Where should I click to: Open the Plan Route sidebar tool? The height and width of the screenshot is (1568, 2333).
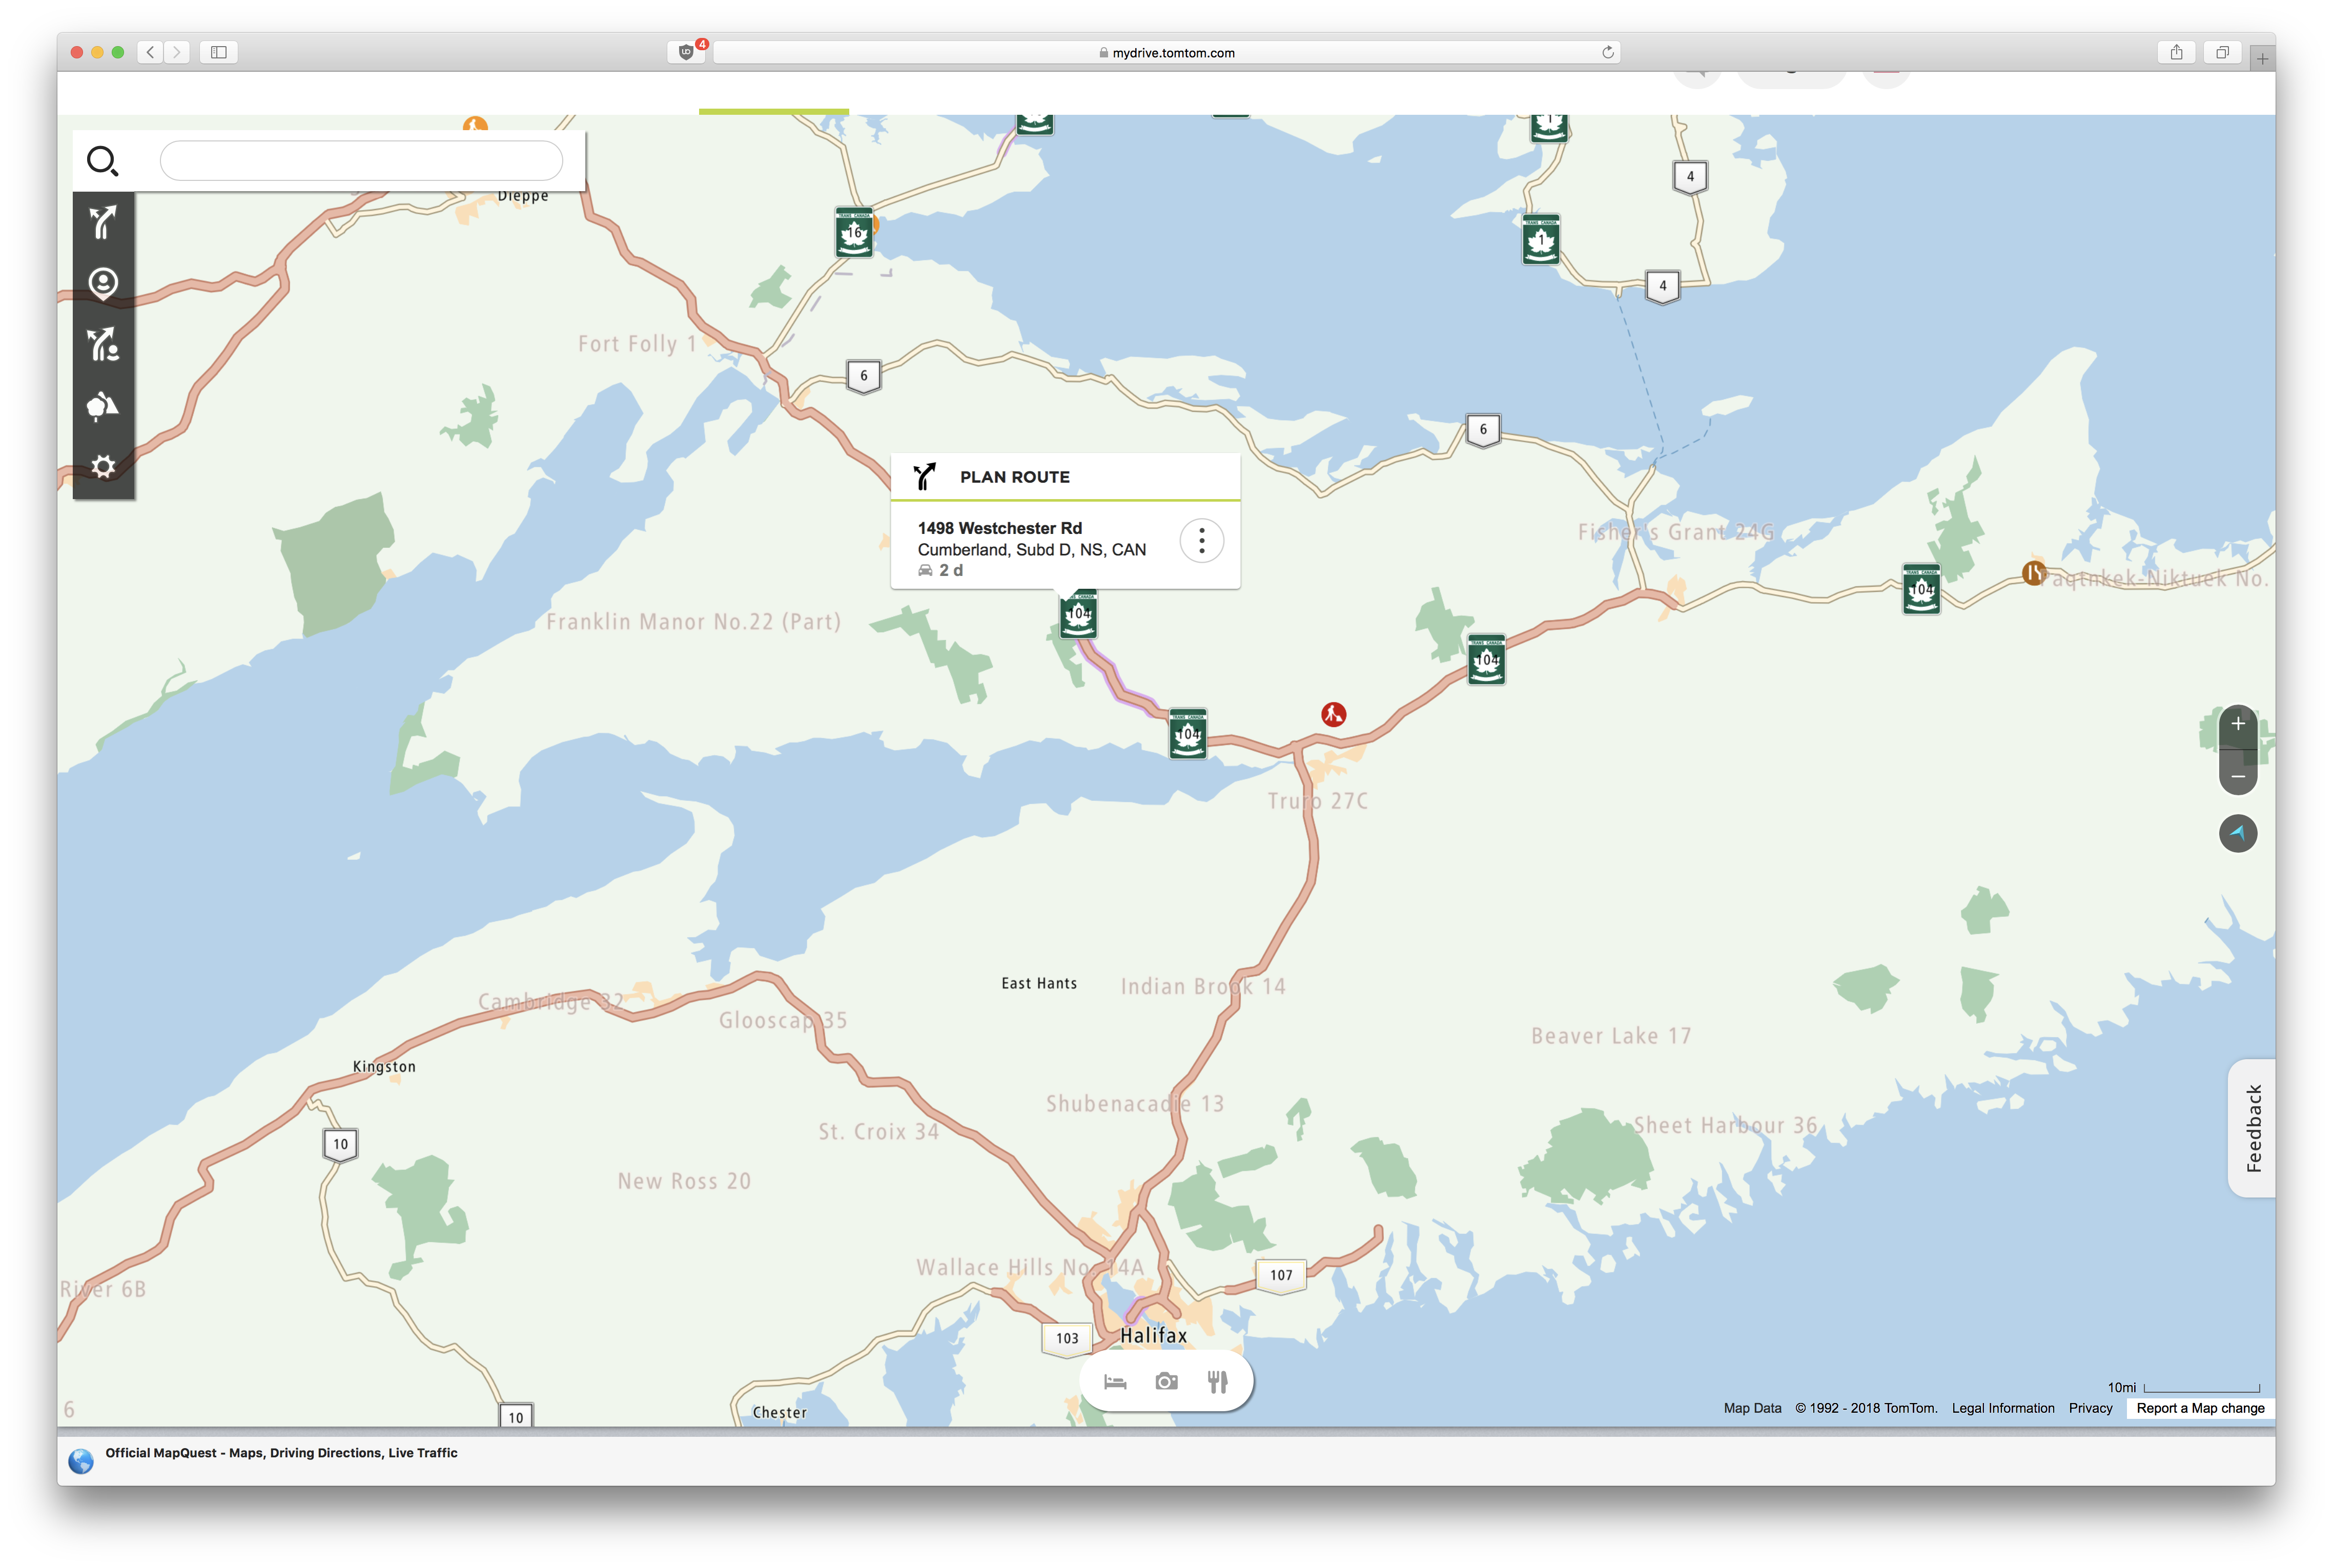(x=103, y=222)
